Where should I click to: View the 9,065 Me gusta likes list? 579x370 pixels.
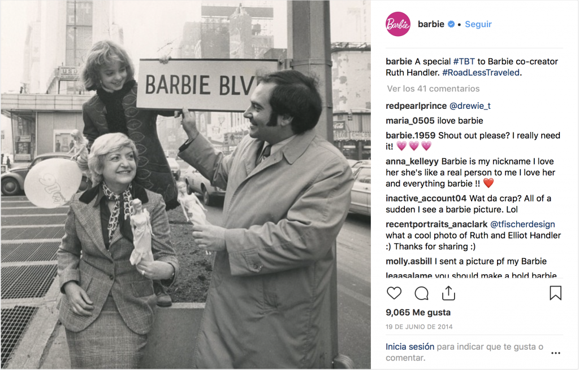click(418, 312)
